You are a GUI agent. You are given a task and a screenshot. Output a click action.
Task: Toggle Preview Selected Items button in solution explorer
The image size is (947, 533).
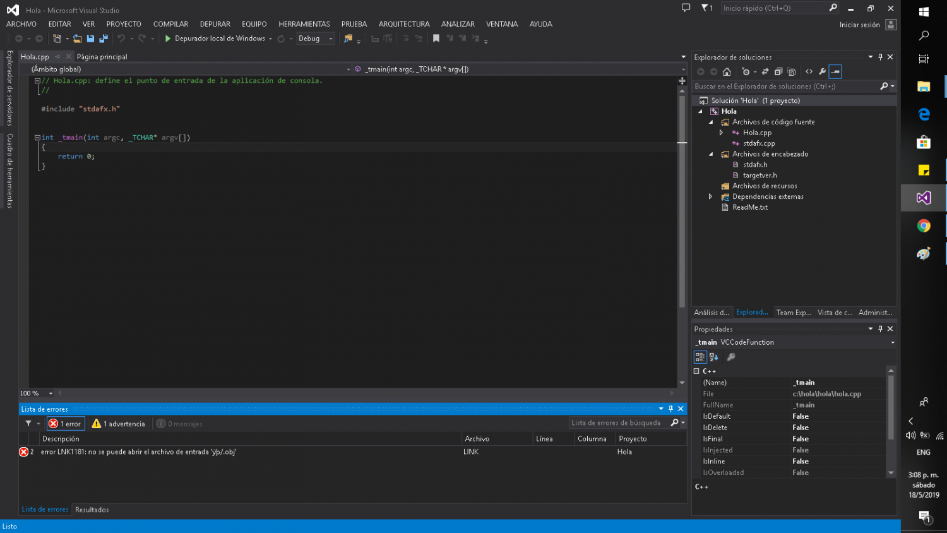click(835, 71)
